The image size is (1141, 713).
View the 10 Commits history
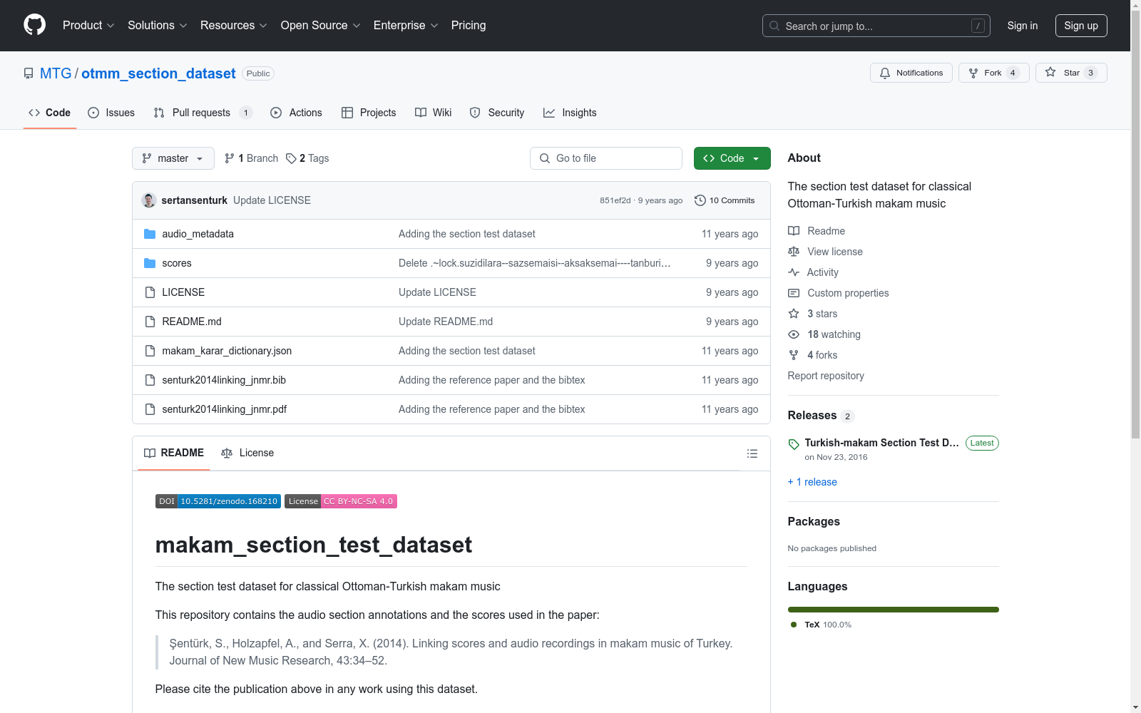pyautogui.click(x=725, y=200)
